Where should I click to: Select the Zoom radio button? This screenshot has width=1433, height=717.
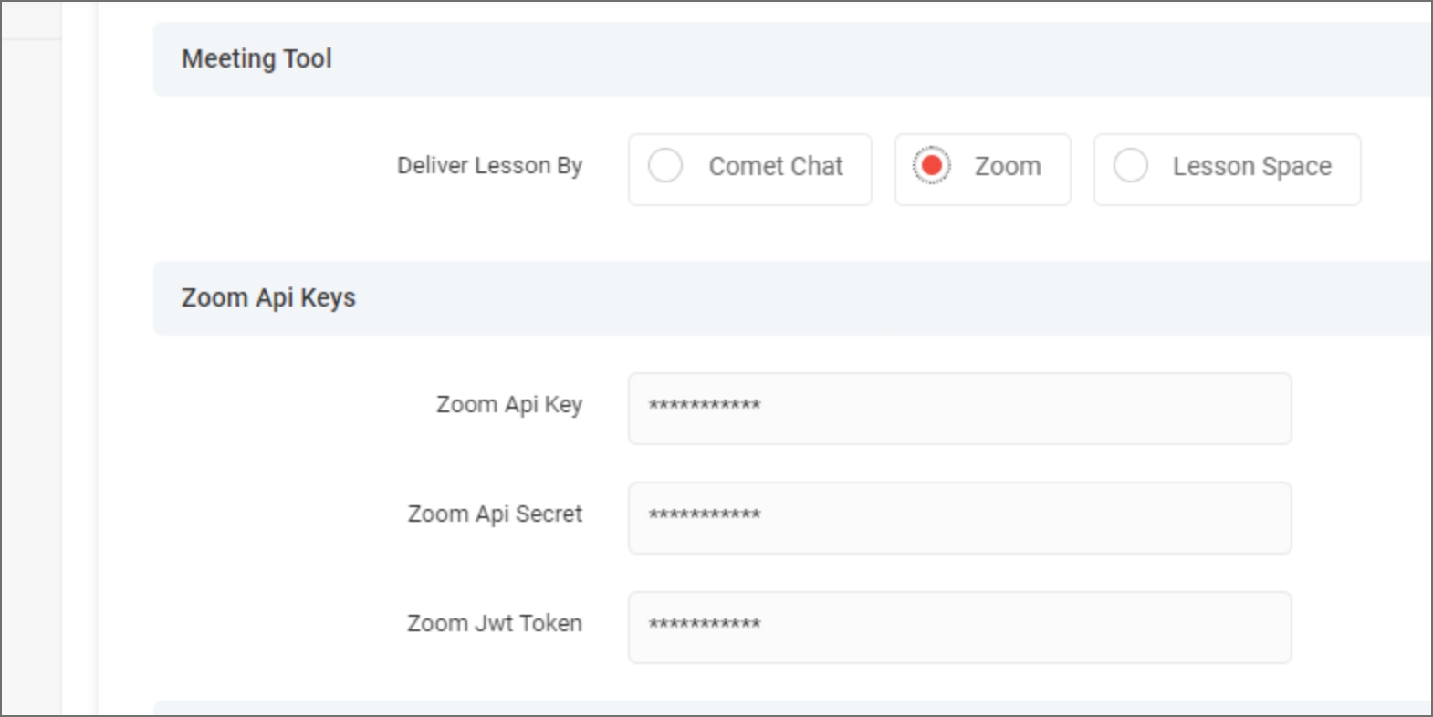(x=931, y=166)
